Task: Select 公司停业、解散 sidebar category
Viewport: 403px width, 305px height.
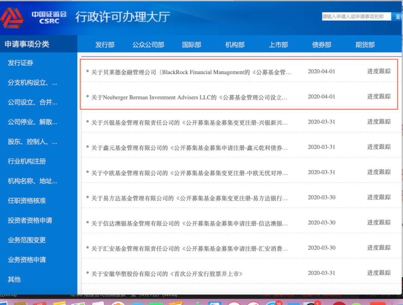Action: [x=32, y=122]
